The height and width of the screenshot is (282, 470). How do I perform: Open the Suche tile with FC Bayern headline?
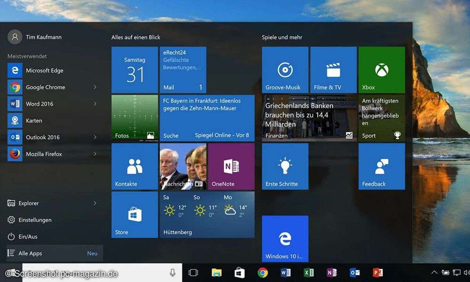207,118
